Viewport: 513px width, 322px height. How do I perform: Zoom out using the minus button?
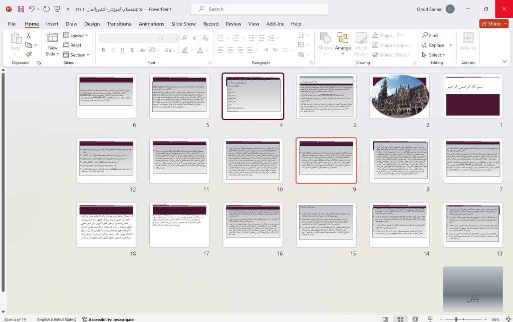pyautogui.click(x=441, y=319)
